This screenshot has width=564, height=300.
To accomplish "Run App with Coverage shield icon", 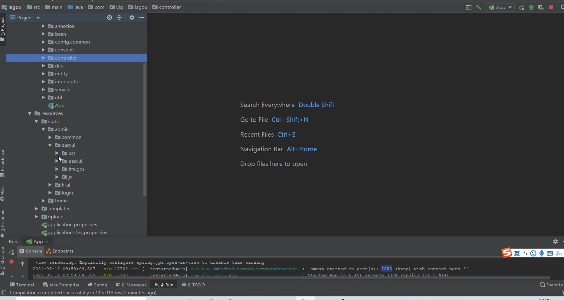I will [541, 7].
